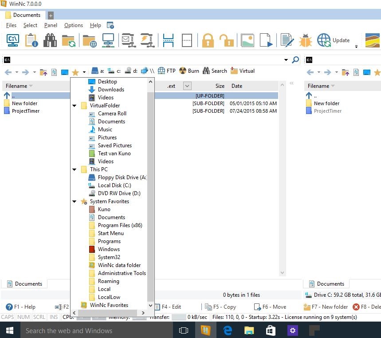Click the quick compress lightning icon

tap(148, 40)
